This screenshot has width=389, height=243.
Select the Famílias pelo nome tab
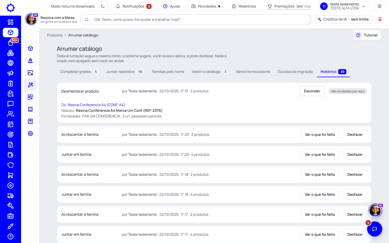click(168, 72)
